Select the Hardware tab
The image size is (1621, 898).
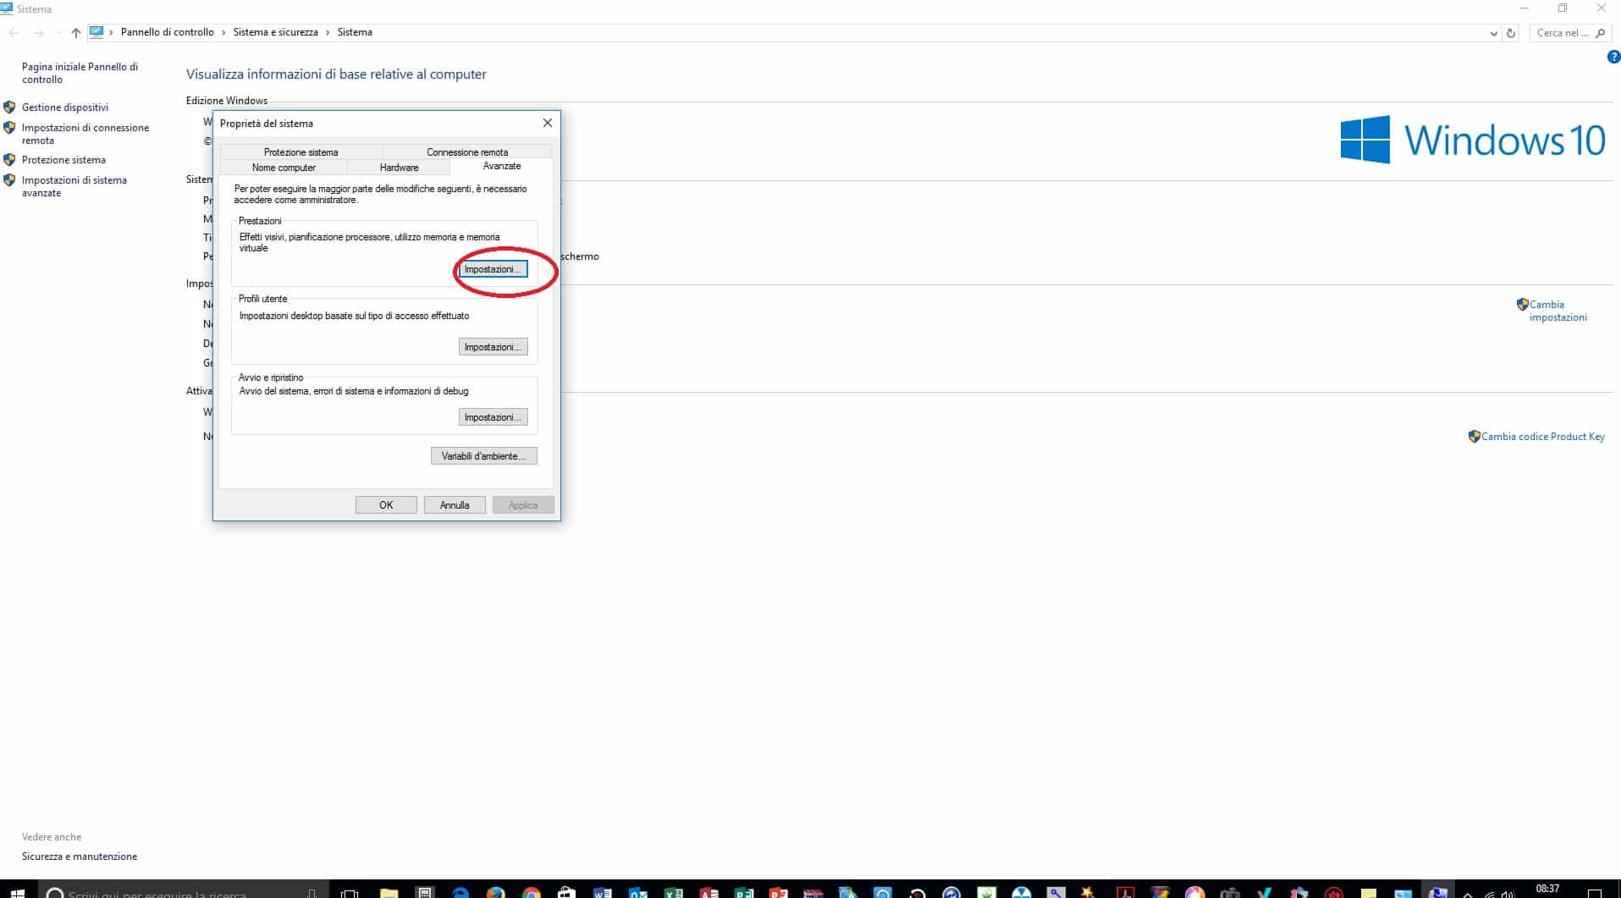pyautogui.click(x=399, y=168)
